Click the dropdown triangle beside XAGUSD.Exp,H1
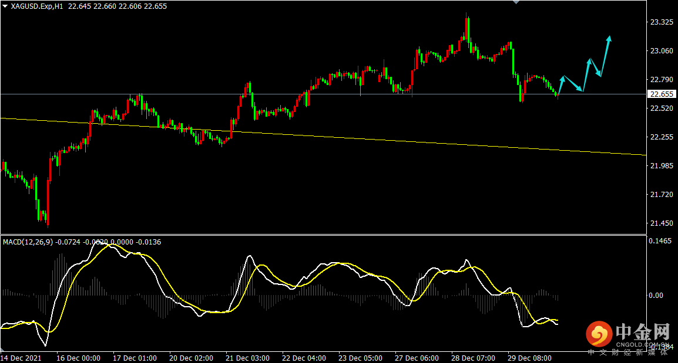Viewport: 678px width, 363px height. (5, 6)
